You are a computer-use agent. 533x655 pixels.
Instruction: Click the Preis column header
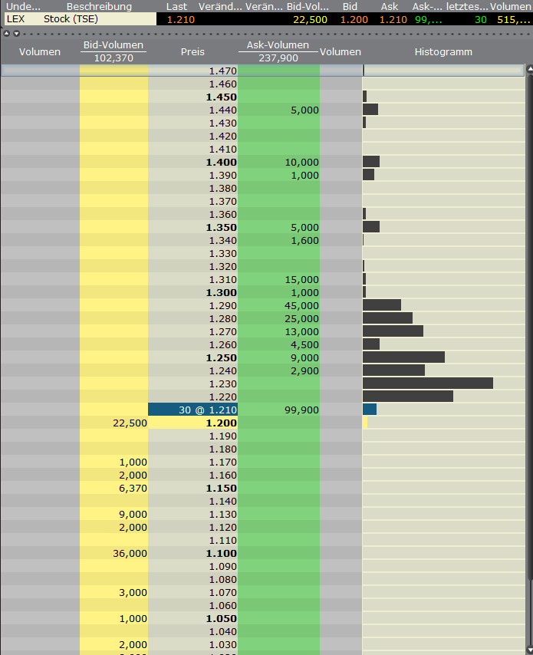192,52
